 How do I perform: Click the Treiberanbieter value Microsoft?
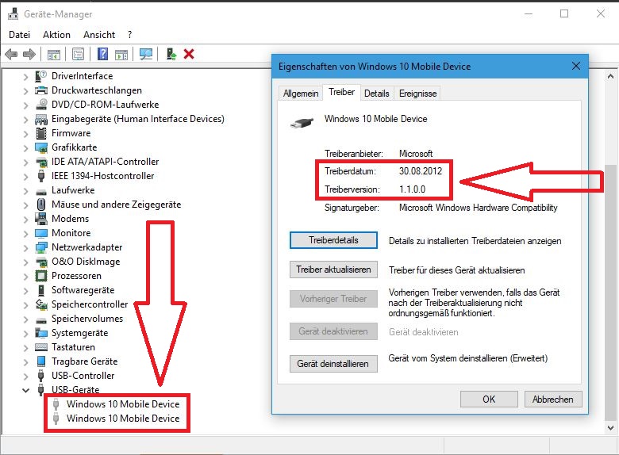[x=416, y=153]
